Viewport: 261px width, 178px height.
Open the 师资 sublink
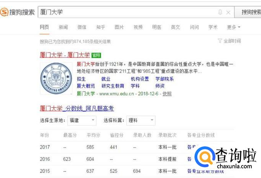pos(160,86)
